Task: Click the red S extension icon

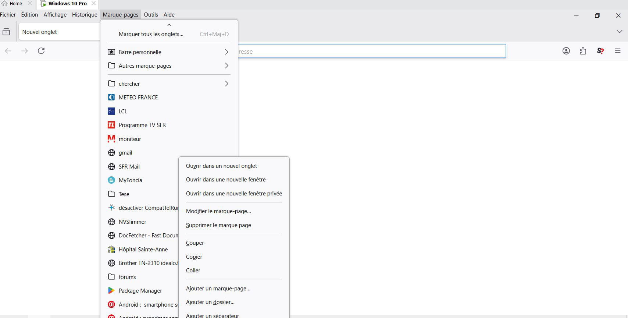Action: [600, 51]
